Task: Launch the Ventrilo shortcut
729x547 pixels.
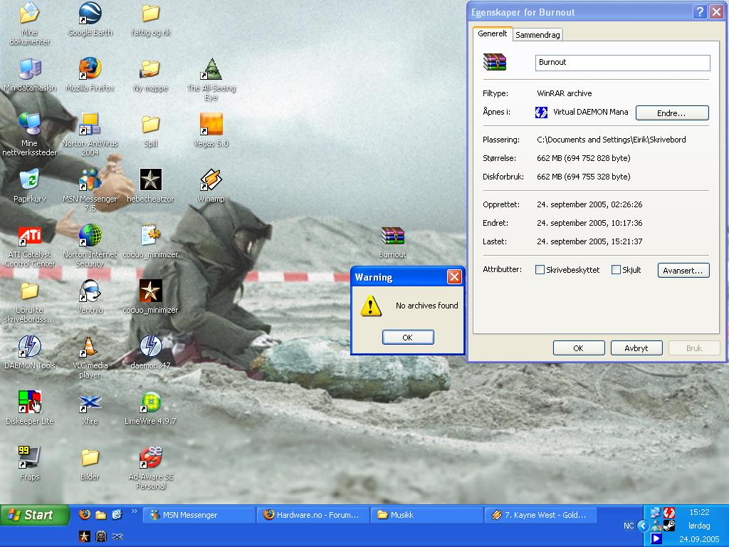Action: point(90,297)
